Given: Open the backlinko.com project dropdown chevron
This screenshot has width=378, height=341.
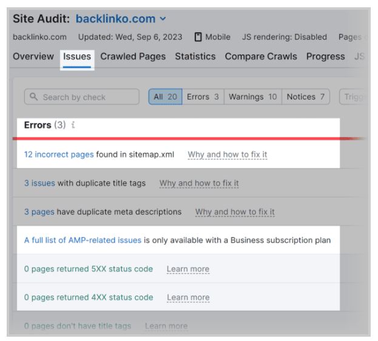Looking at the screenshot, I should pyautogui.click(x=163, y=19).
